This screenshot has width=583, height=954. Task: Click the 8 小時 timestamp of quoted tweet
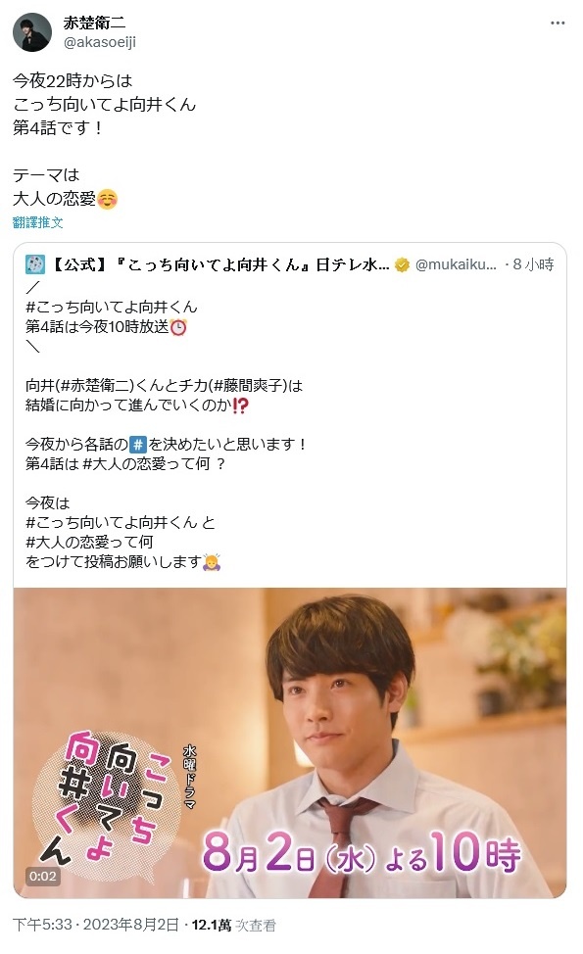click(533, 264)
